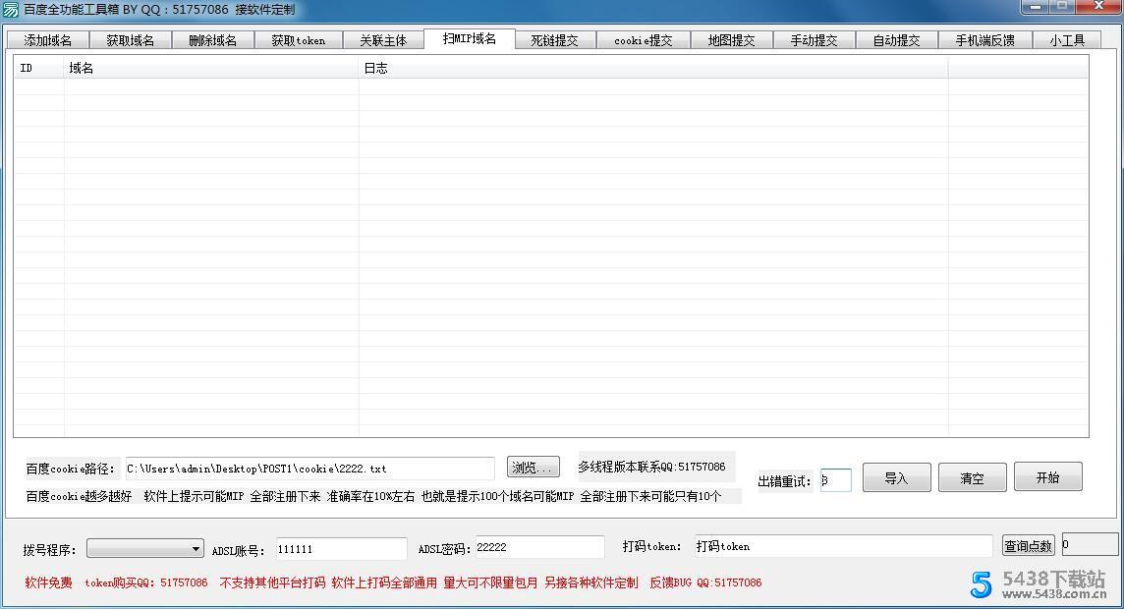Select the 小工具 tab
This screenshot has width=1124, height=609.
pyautogui.click(x=1067, y=39)
